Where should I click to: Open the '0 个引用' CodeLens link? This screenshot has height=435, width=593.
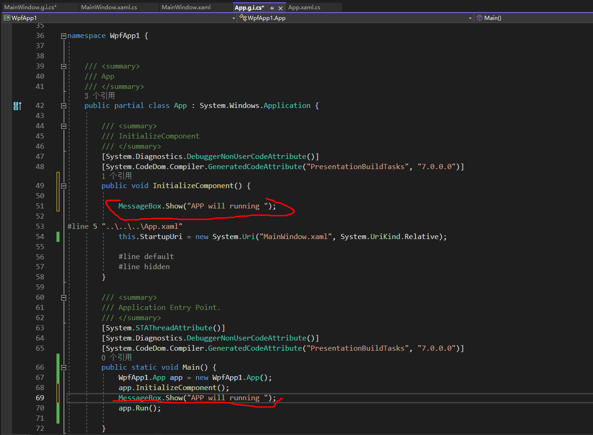coord(117,358)
